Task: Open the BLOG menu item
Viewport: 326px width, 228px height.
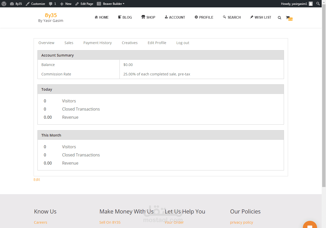Action: (125, 17)
